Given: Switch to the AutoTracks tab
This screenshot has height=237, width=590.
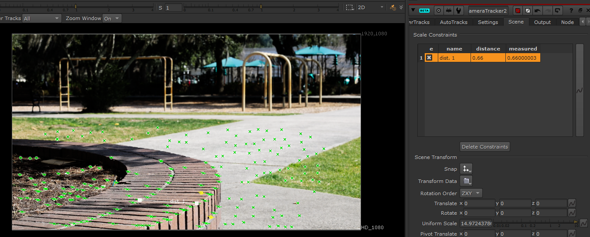Looking at the screenshot, I should point(454,22).
